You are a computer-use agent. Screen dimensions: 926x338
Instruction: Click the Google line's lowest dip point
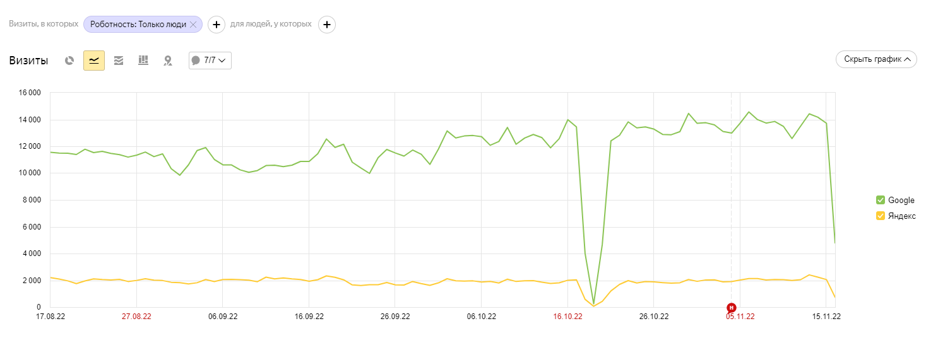pos(593,304)
